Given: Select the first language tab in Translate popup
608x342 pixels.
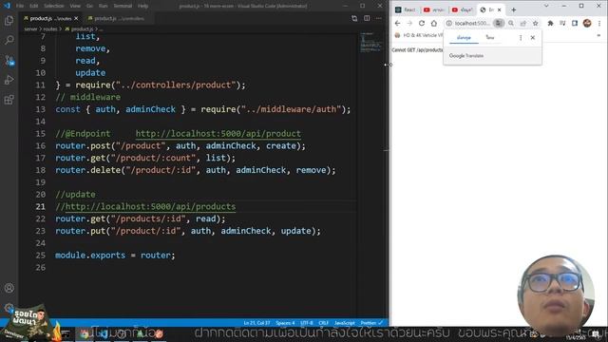Looking at the screenshot, I should (464, 38).
